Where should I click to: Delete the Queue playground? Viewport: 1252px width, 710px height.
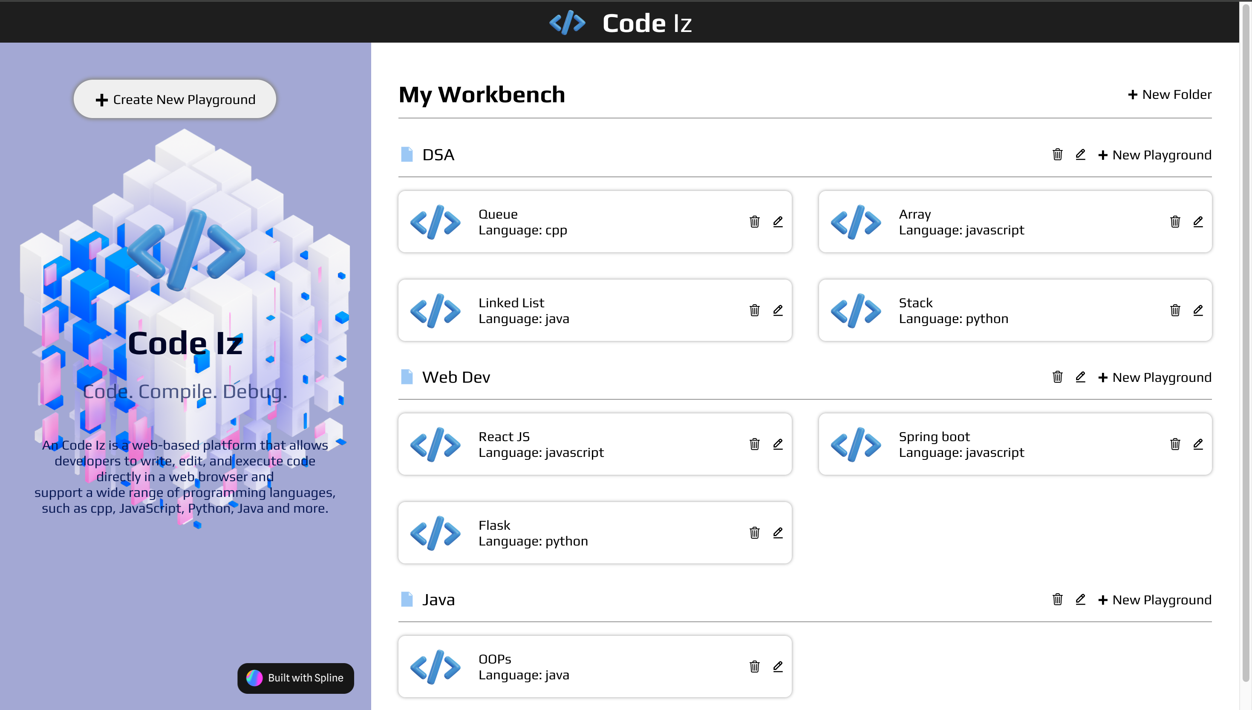click(754, 222)
